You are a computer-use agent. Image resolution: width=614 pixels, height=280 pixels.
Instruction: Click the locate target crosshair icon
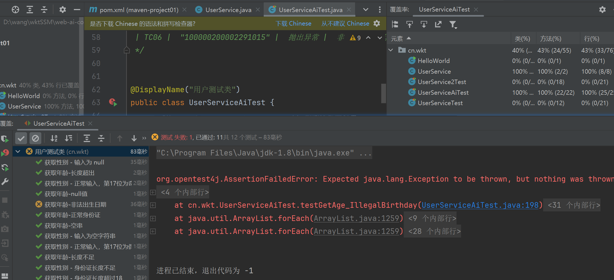(x=15, y=10)
